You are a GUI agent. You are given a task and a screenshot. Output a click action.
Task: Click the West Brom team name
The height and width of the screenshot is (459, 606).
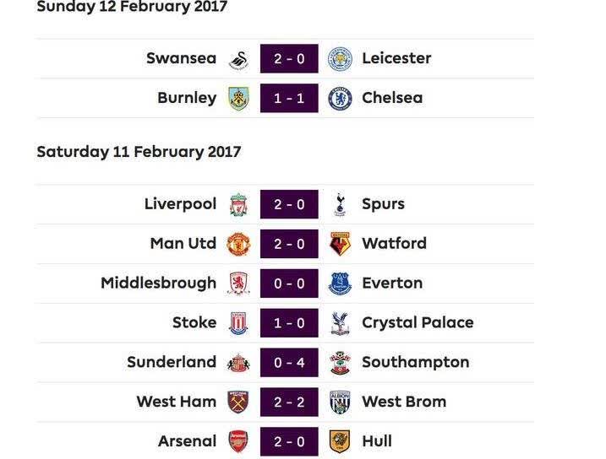[404, 402]
